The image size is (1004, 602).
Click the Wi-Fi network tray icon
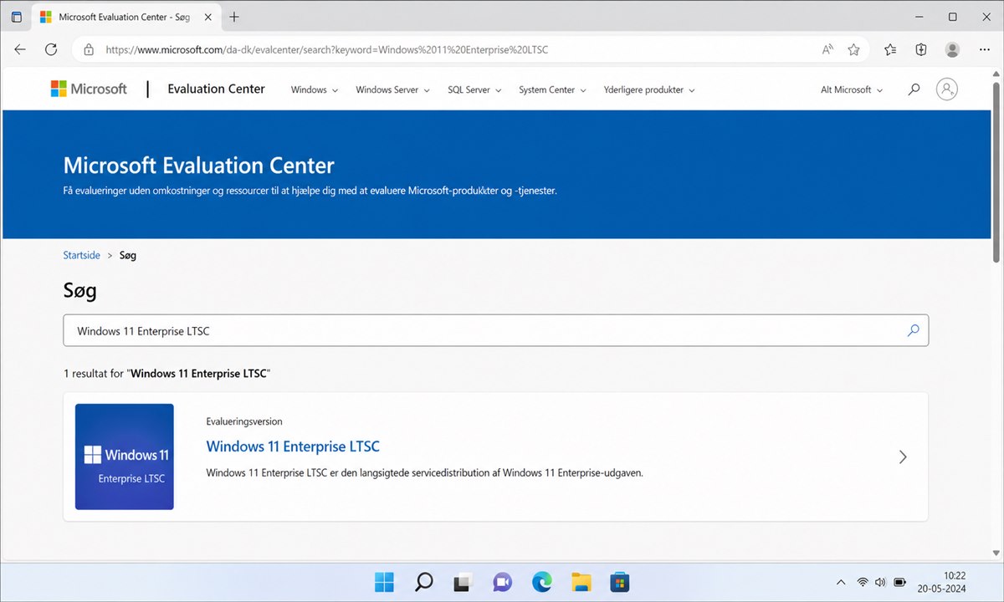pyautogui.click(x=863, y=582)
